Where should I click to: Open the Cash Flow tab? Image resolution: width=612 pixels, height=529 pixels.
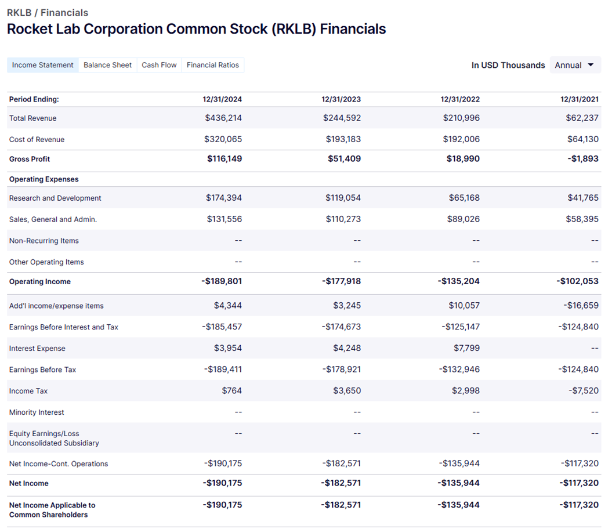click(159, 65)
